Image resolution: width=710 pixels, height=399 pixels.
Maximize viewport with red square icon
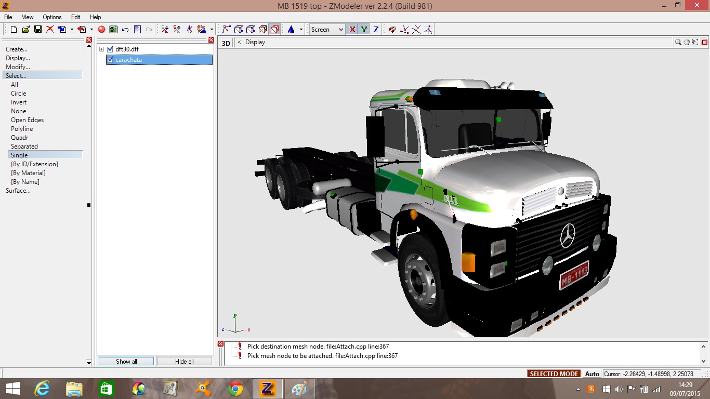pos(705,42)
